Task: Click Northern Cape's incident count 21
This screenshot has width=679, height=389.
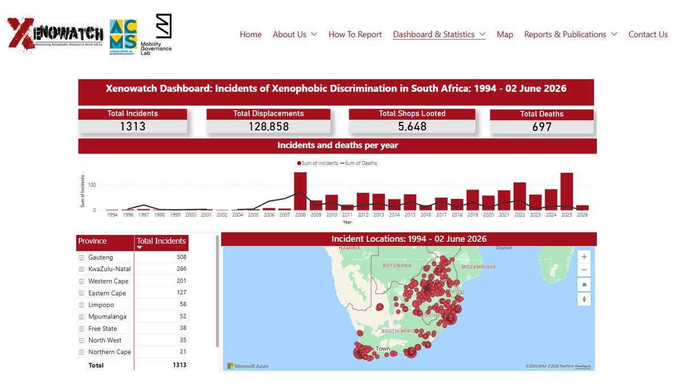Action: 183,352
